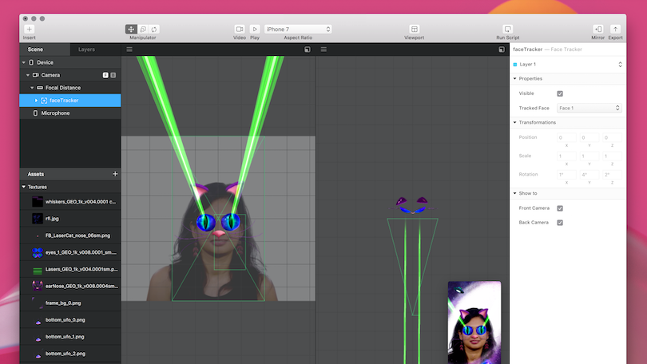Open the Viewport layout icon

pyautogui.click(x=414, y=29)
